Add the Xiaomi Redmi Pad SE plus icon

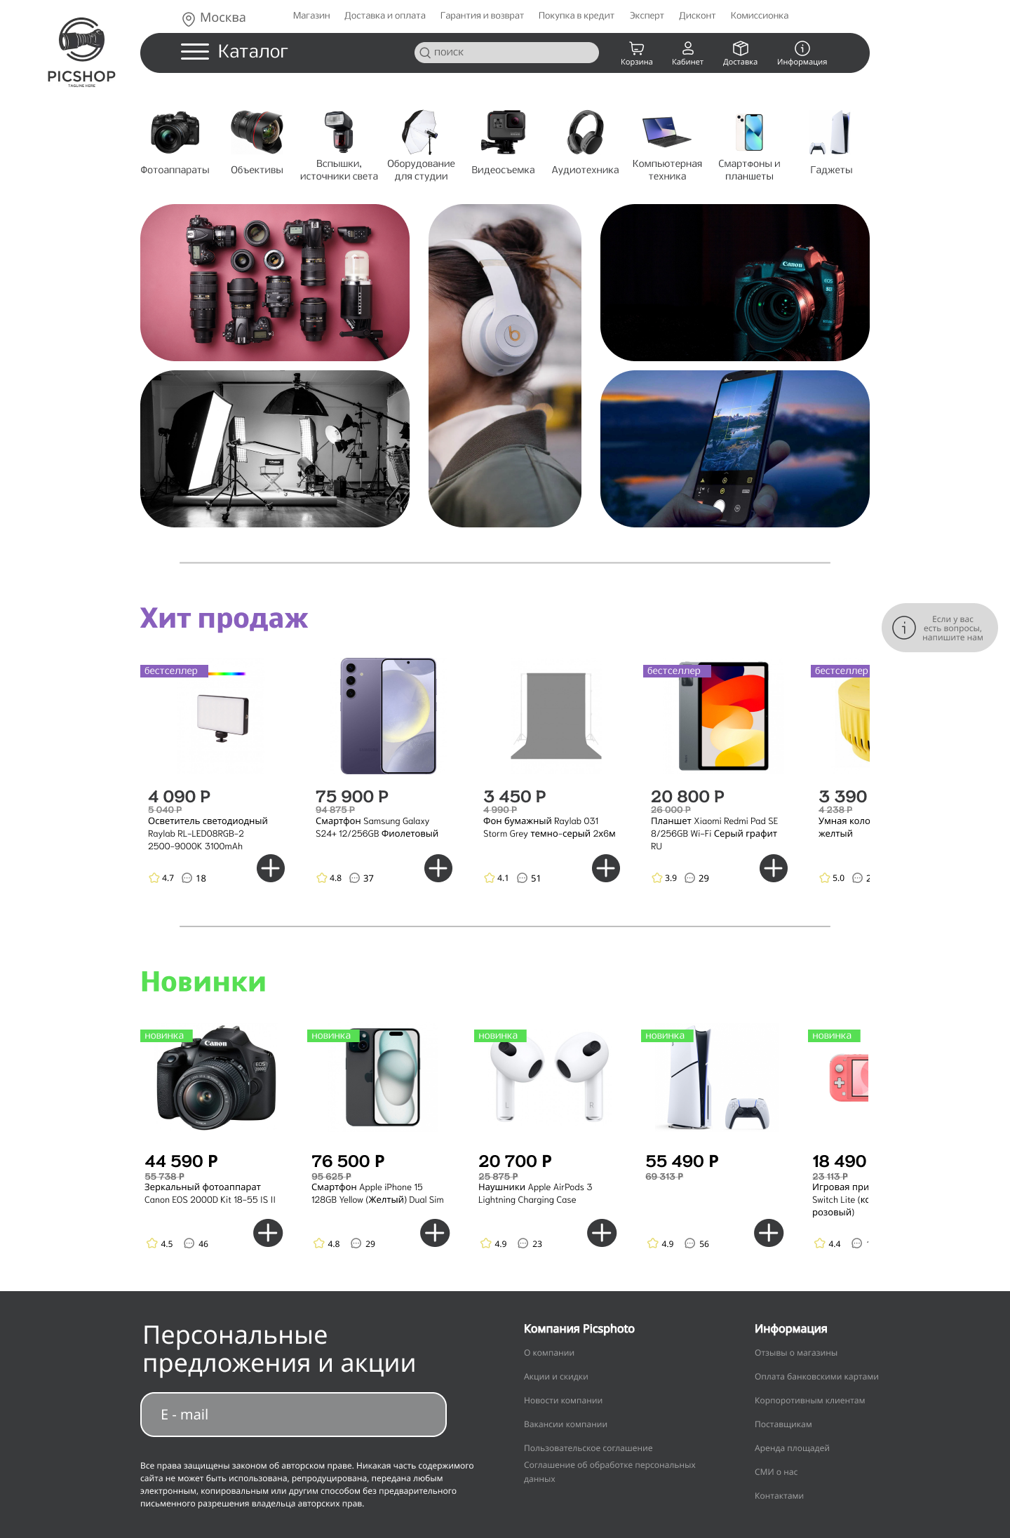(774, 868)
